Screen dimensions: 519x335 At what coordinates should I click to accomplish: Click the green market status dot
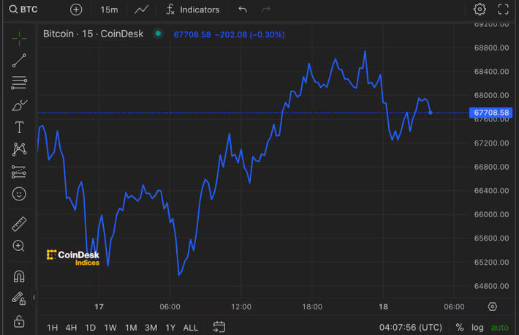pyautogui.click(x=158, y=34)
